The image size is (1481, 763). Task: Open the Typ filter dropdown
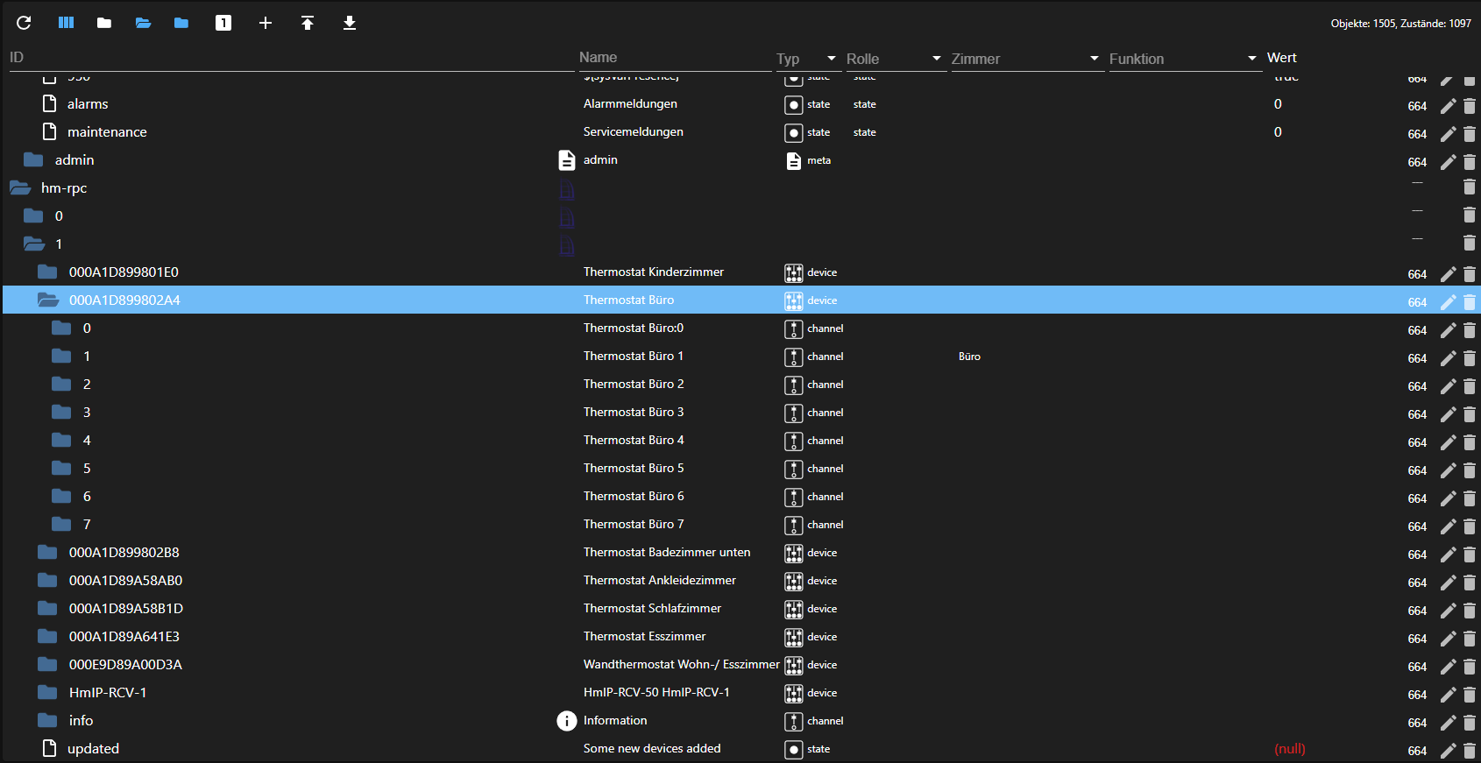[x=832, y=59]
